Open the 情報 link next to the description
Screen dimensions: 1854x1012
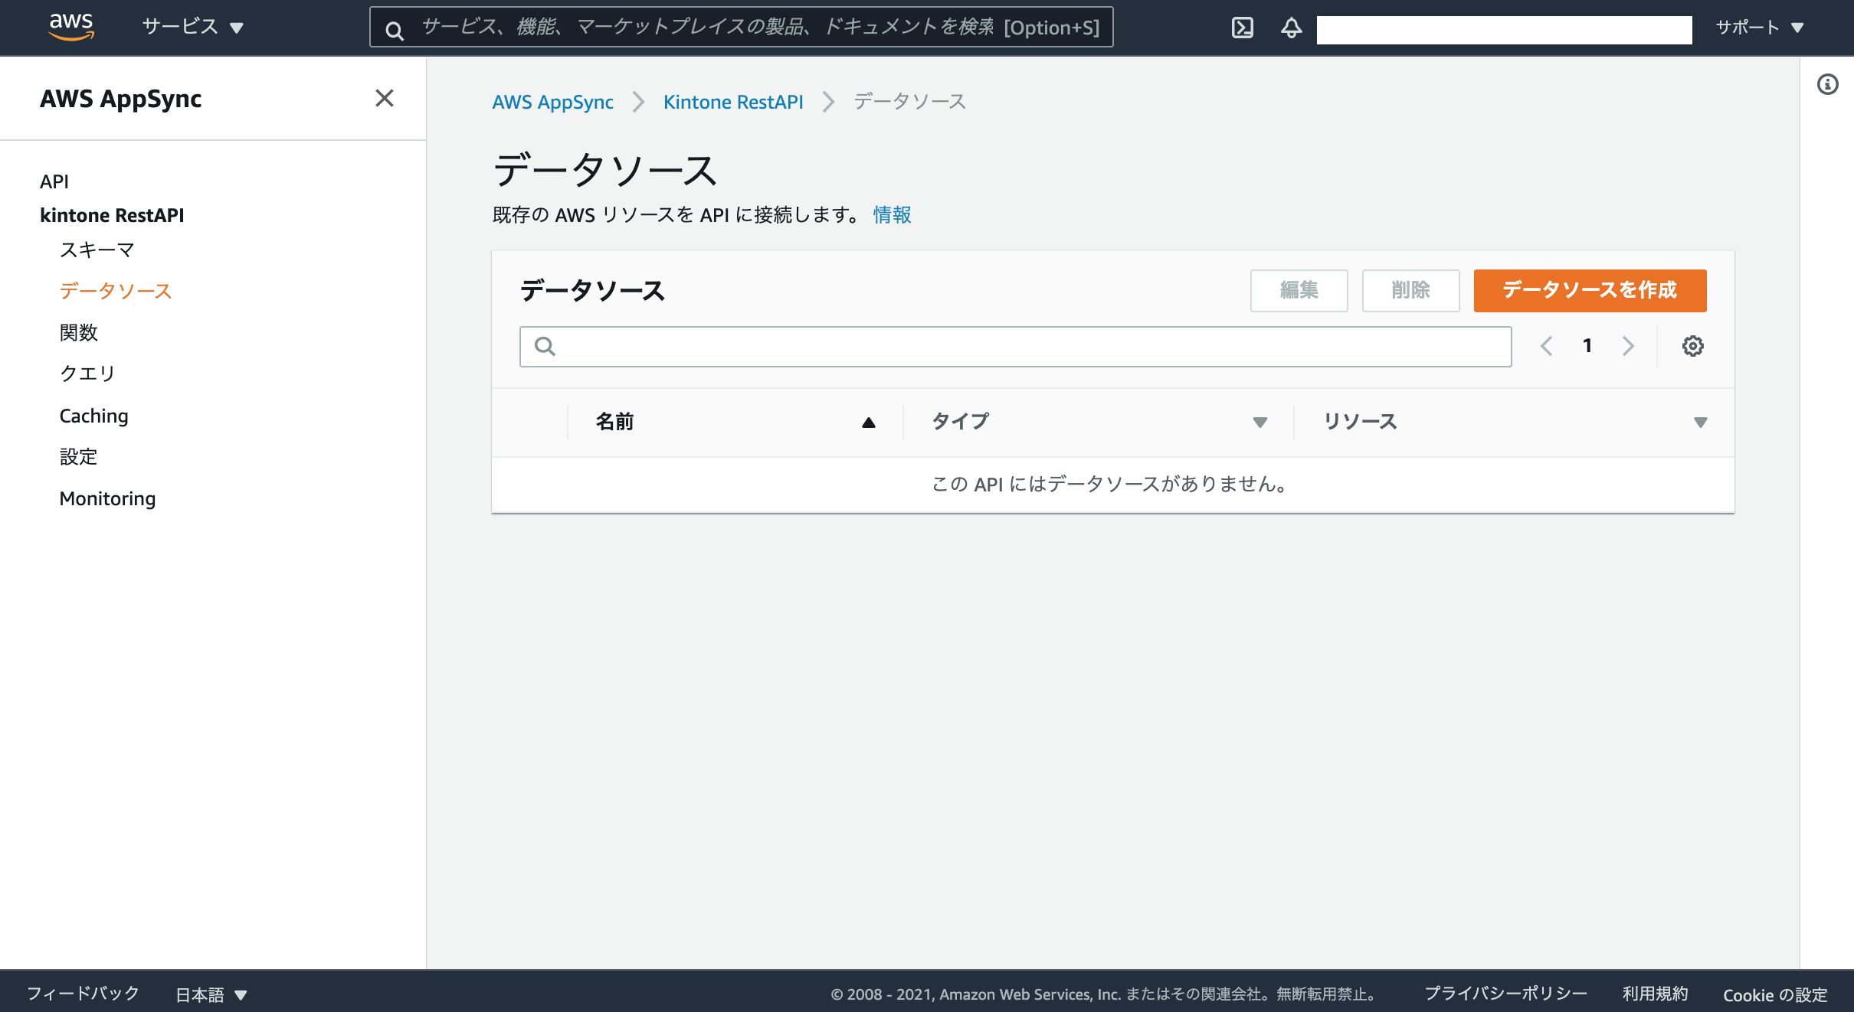pyautogui.click(x=891, y=215)
